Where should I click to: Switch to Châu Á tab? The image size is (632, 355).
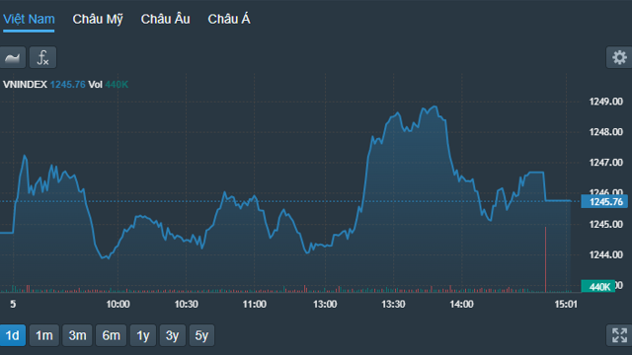coord(229,19)
